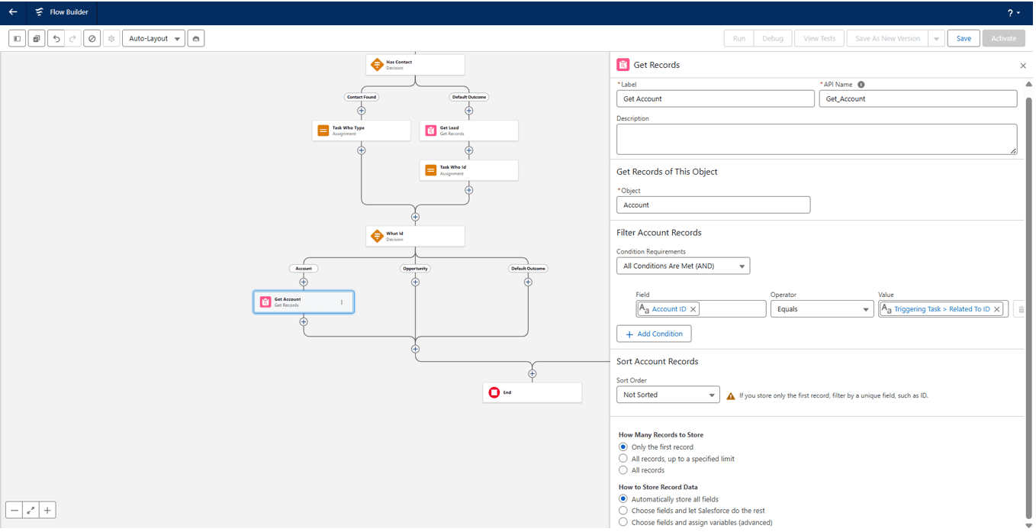Image resolution: width=1036 pixels, height=532 pixels.
Task: Select Choose fields and let Salesforce do the rest
Action: [x=623, y=511]
